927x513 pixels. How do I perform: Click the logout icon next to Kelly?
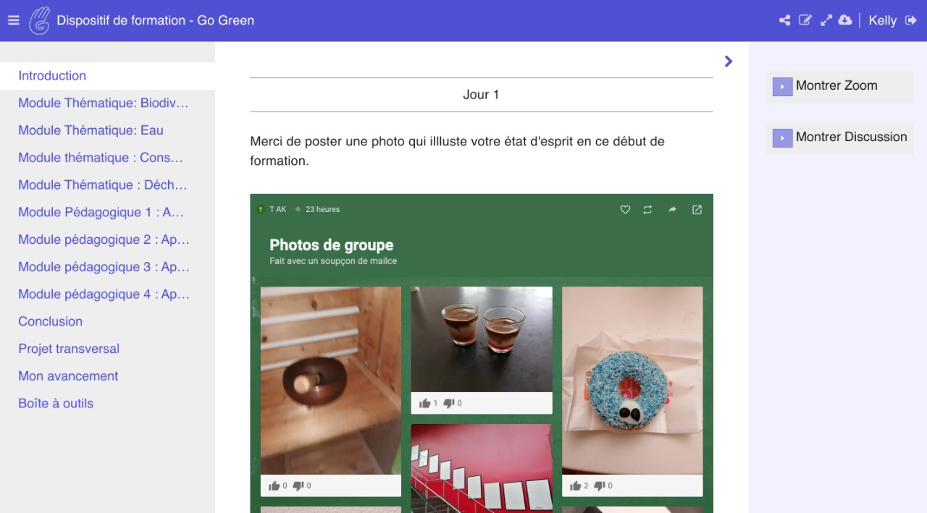coord(911,20)
